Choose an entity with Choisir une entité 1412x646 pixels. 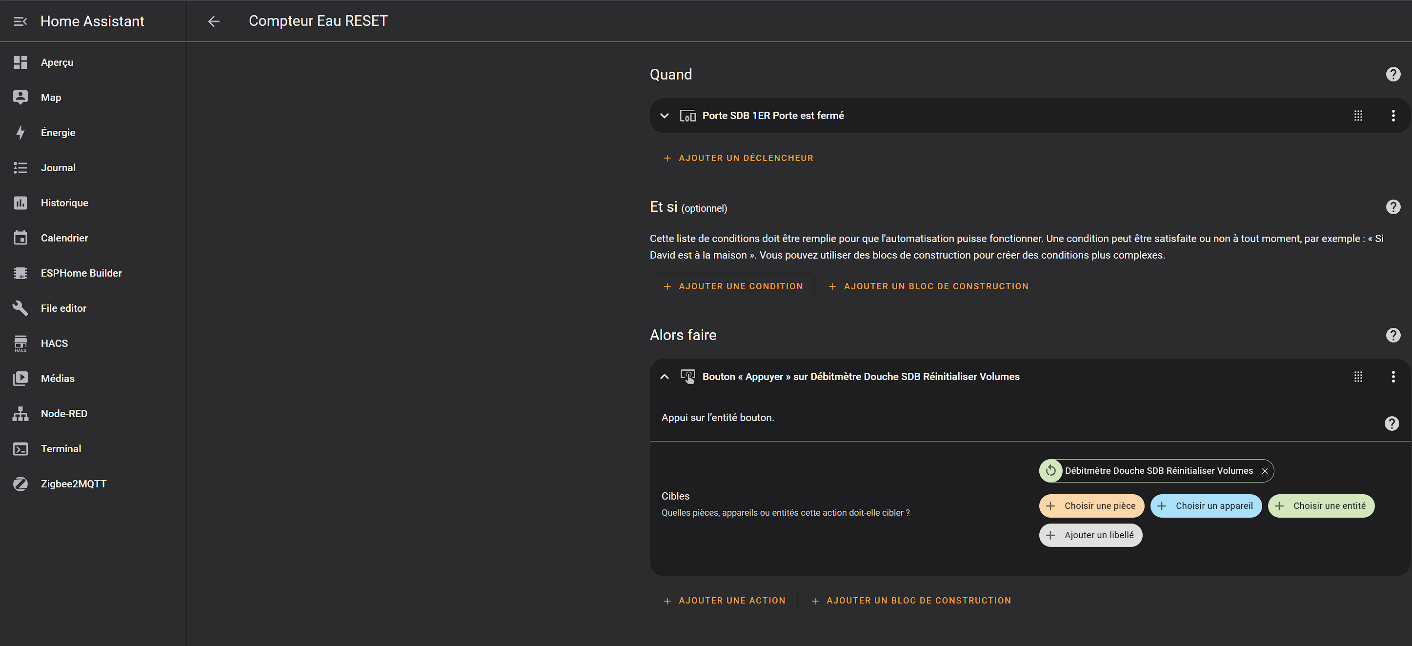pos(1321,506)
